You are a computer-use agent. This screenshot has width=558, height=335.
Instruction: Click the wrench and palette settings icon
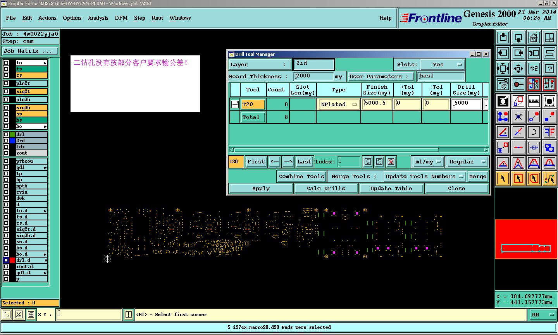[x=503, y=84]
